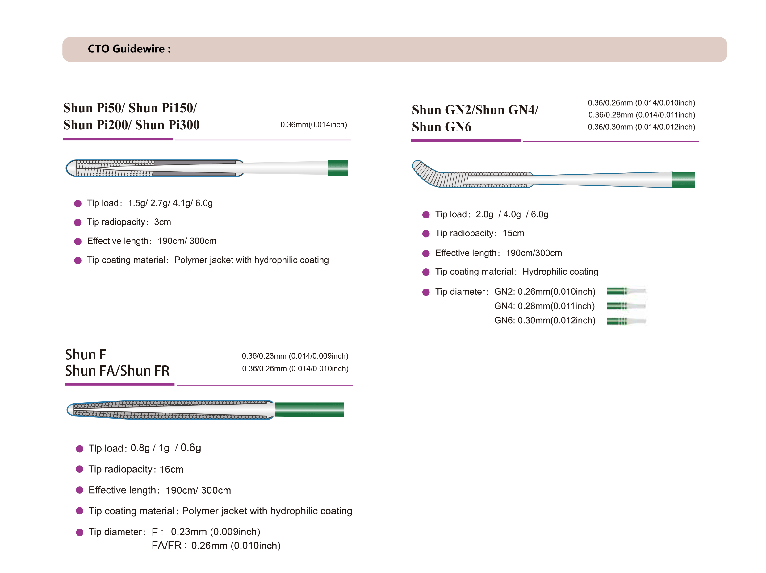Click the 0.36mm(0.014inch) size label

click(313, 125)
